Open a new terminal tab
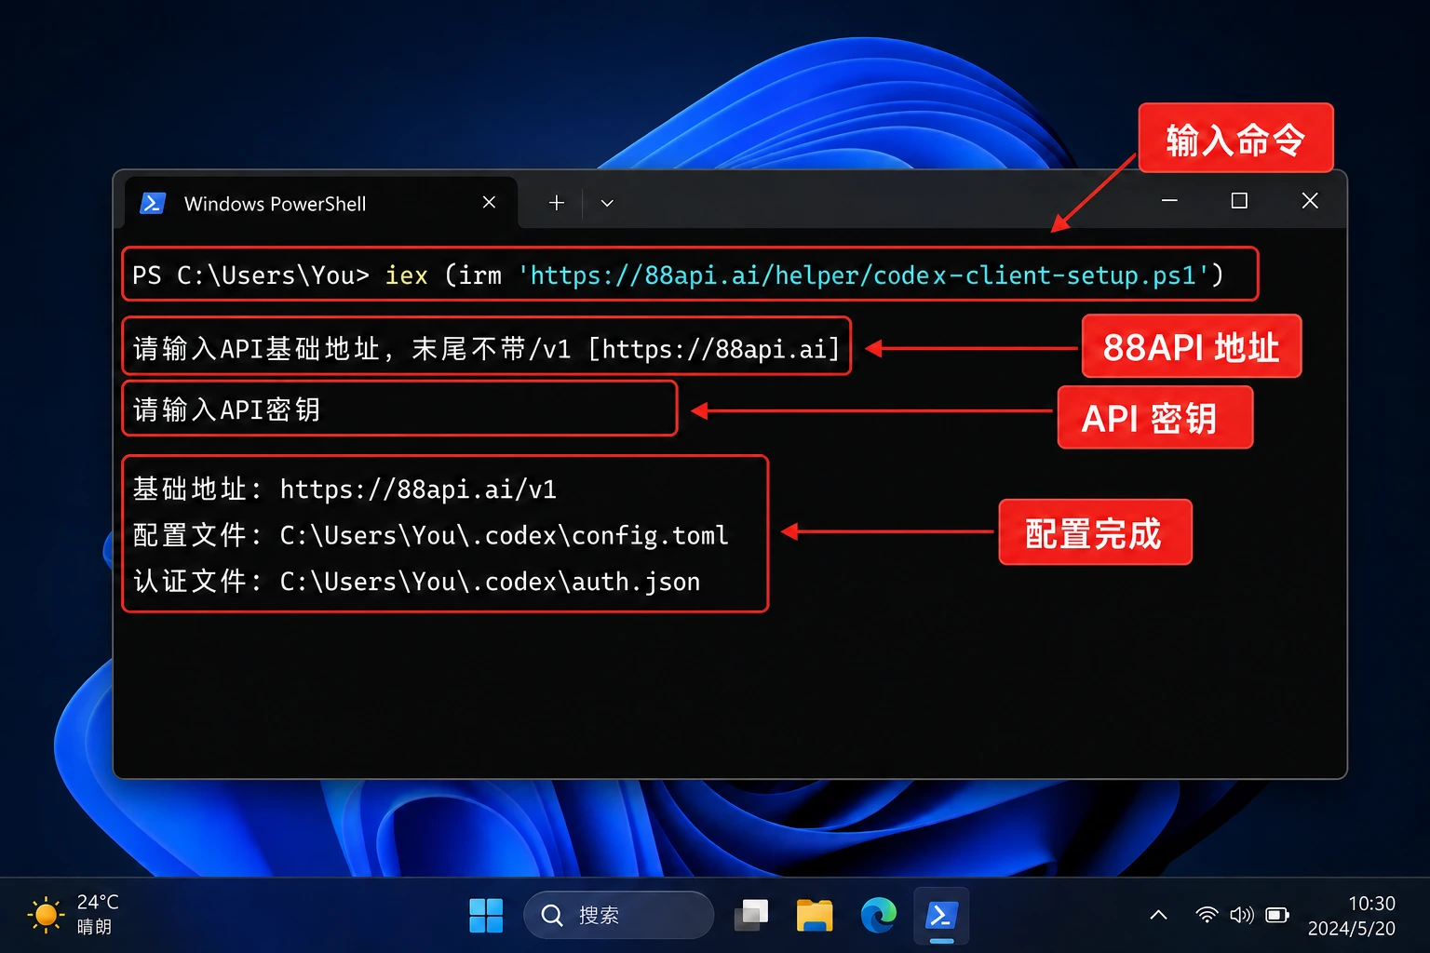This screenshot has width=1430, height=953. pyautogui.click(x=557, y=203)
